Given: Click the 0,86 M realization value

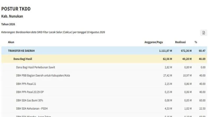Looking at the screenshot, I should (x=188, y=84).
